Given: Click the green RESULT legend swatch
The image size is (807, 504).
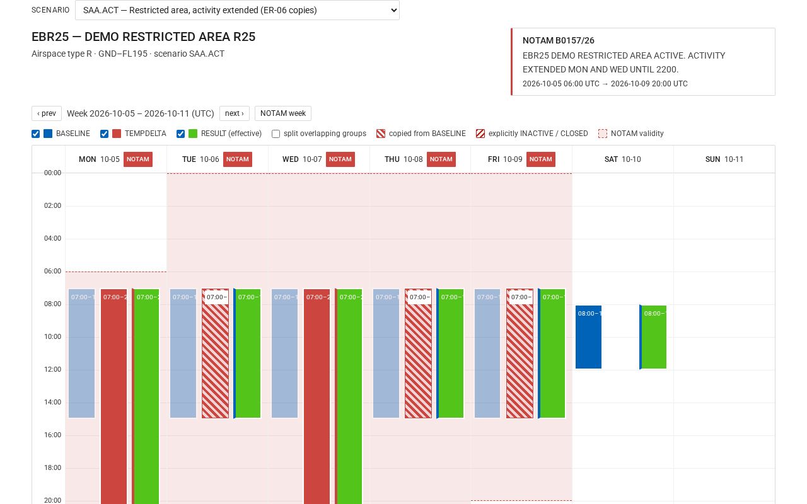Looking at the screenshot, I should tap(193, 134).
